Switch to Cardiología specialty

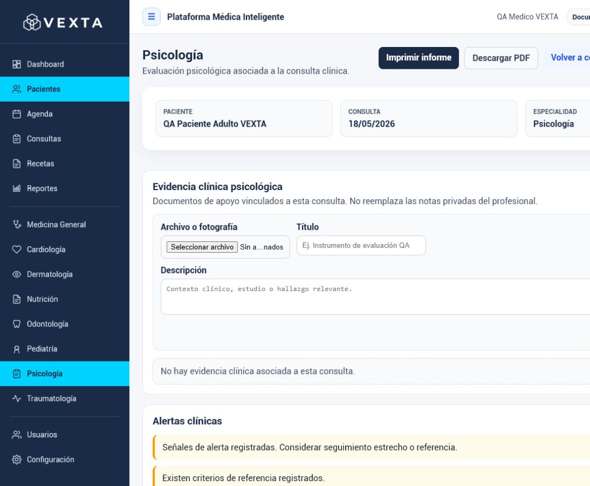pyautogui.click(x=65, y=250)
